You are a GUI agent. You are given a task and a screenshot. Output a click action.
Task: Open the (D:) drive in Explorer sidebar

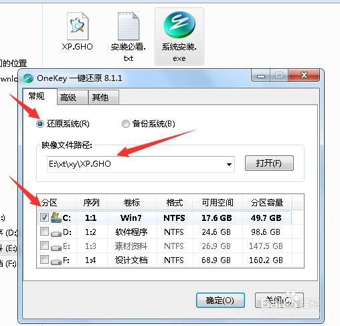[x=9, y=233]
